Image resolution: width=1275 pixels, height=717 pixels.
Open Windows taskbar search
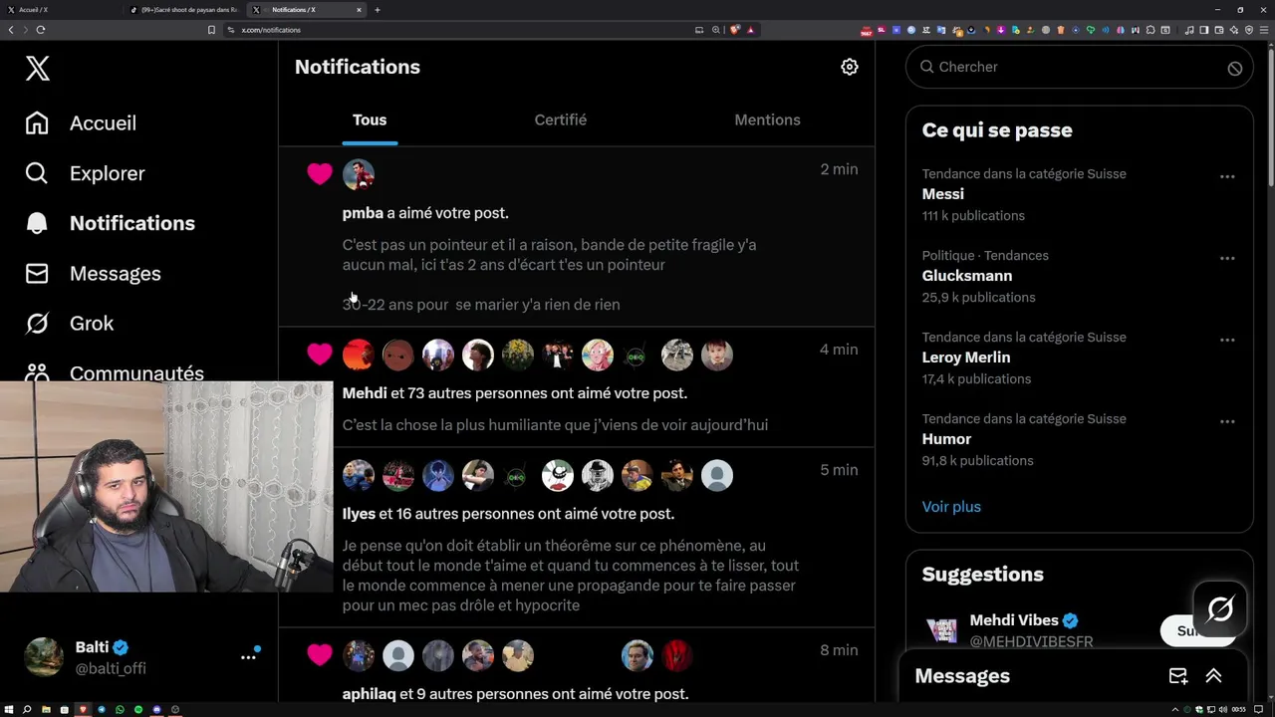(27, 710)
